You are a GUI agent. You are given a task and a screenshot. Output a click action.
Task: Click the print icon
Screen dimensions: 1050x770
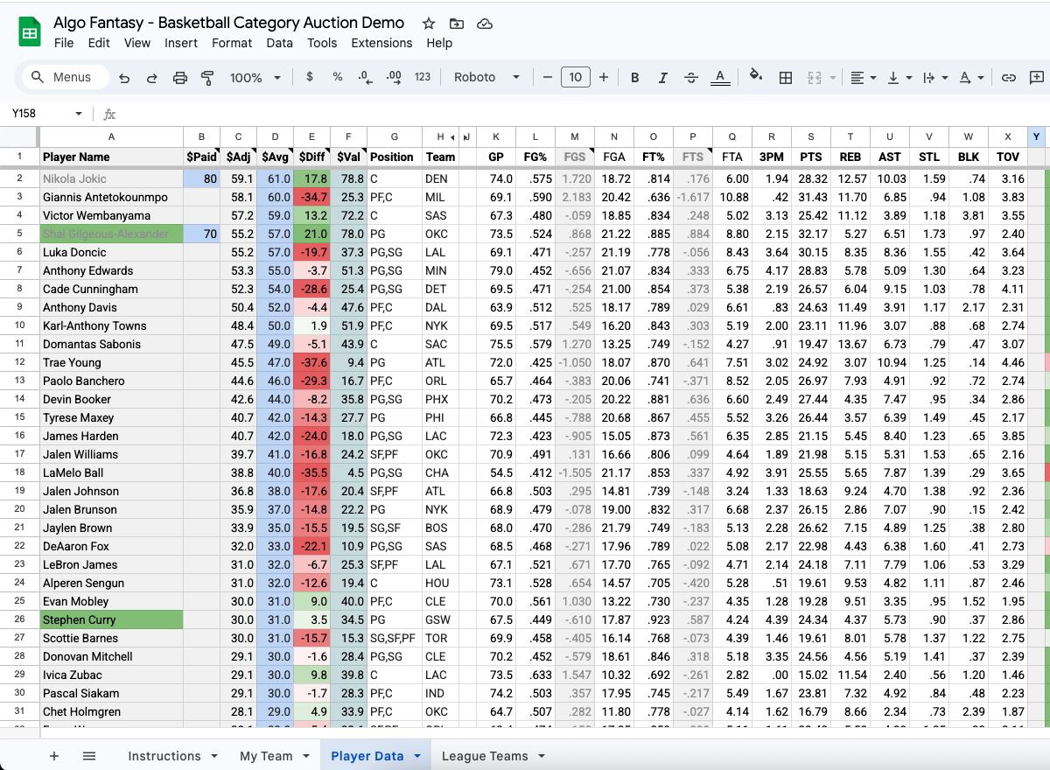[180, 78]
